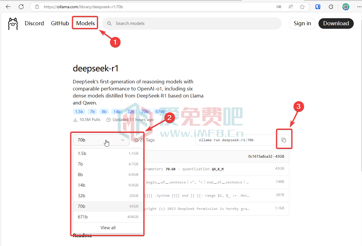Click the 8b tag pill below description
This screenshot has height=246, width=362.
coord(104,112)
